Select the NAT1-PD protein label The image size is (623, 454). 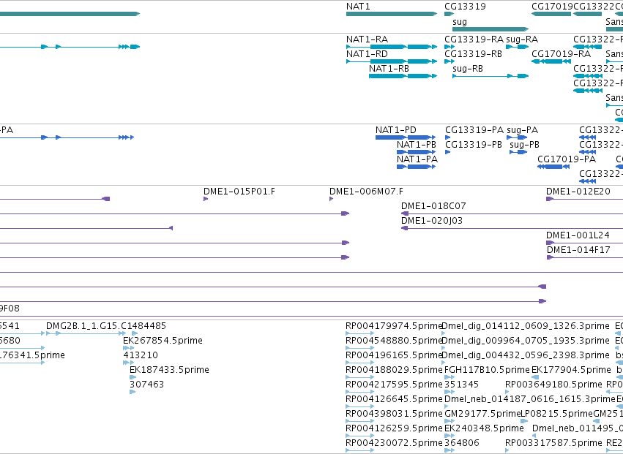click(x=396, y=130)
